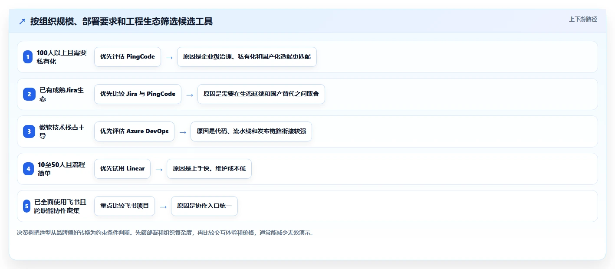615x269 pixels.
Task: Click the diagonal arrow icon beside the heading
Action: click(x=22, y=22)
